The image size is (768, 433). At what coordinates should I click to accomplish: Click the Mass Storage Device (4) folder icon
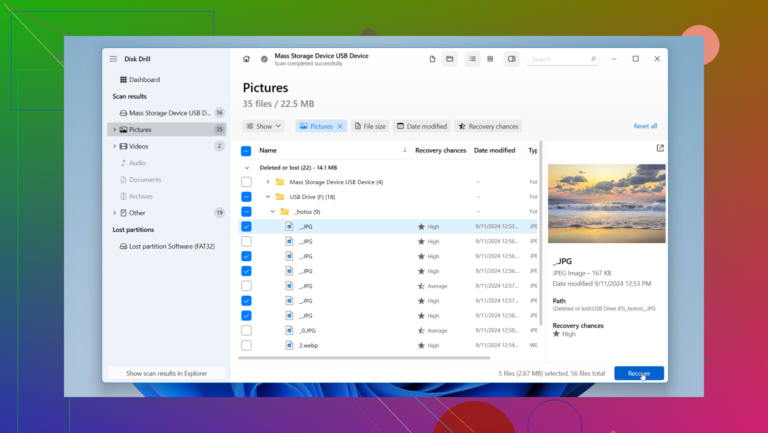point(280,182)
